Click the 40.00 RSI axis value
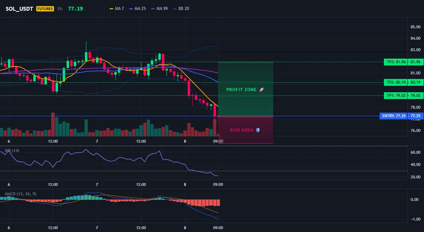 click(x=416, y=164)
